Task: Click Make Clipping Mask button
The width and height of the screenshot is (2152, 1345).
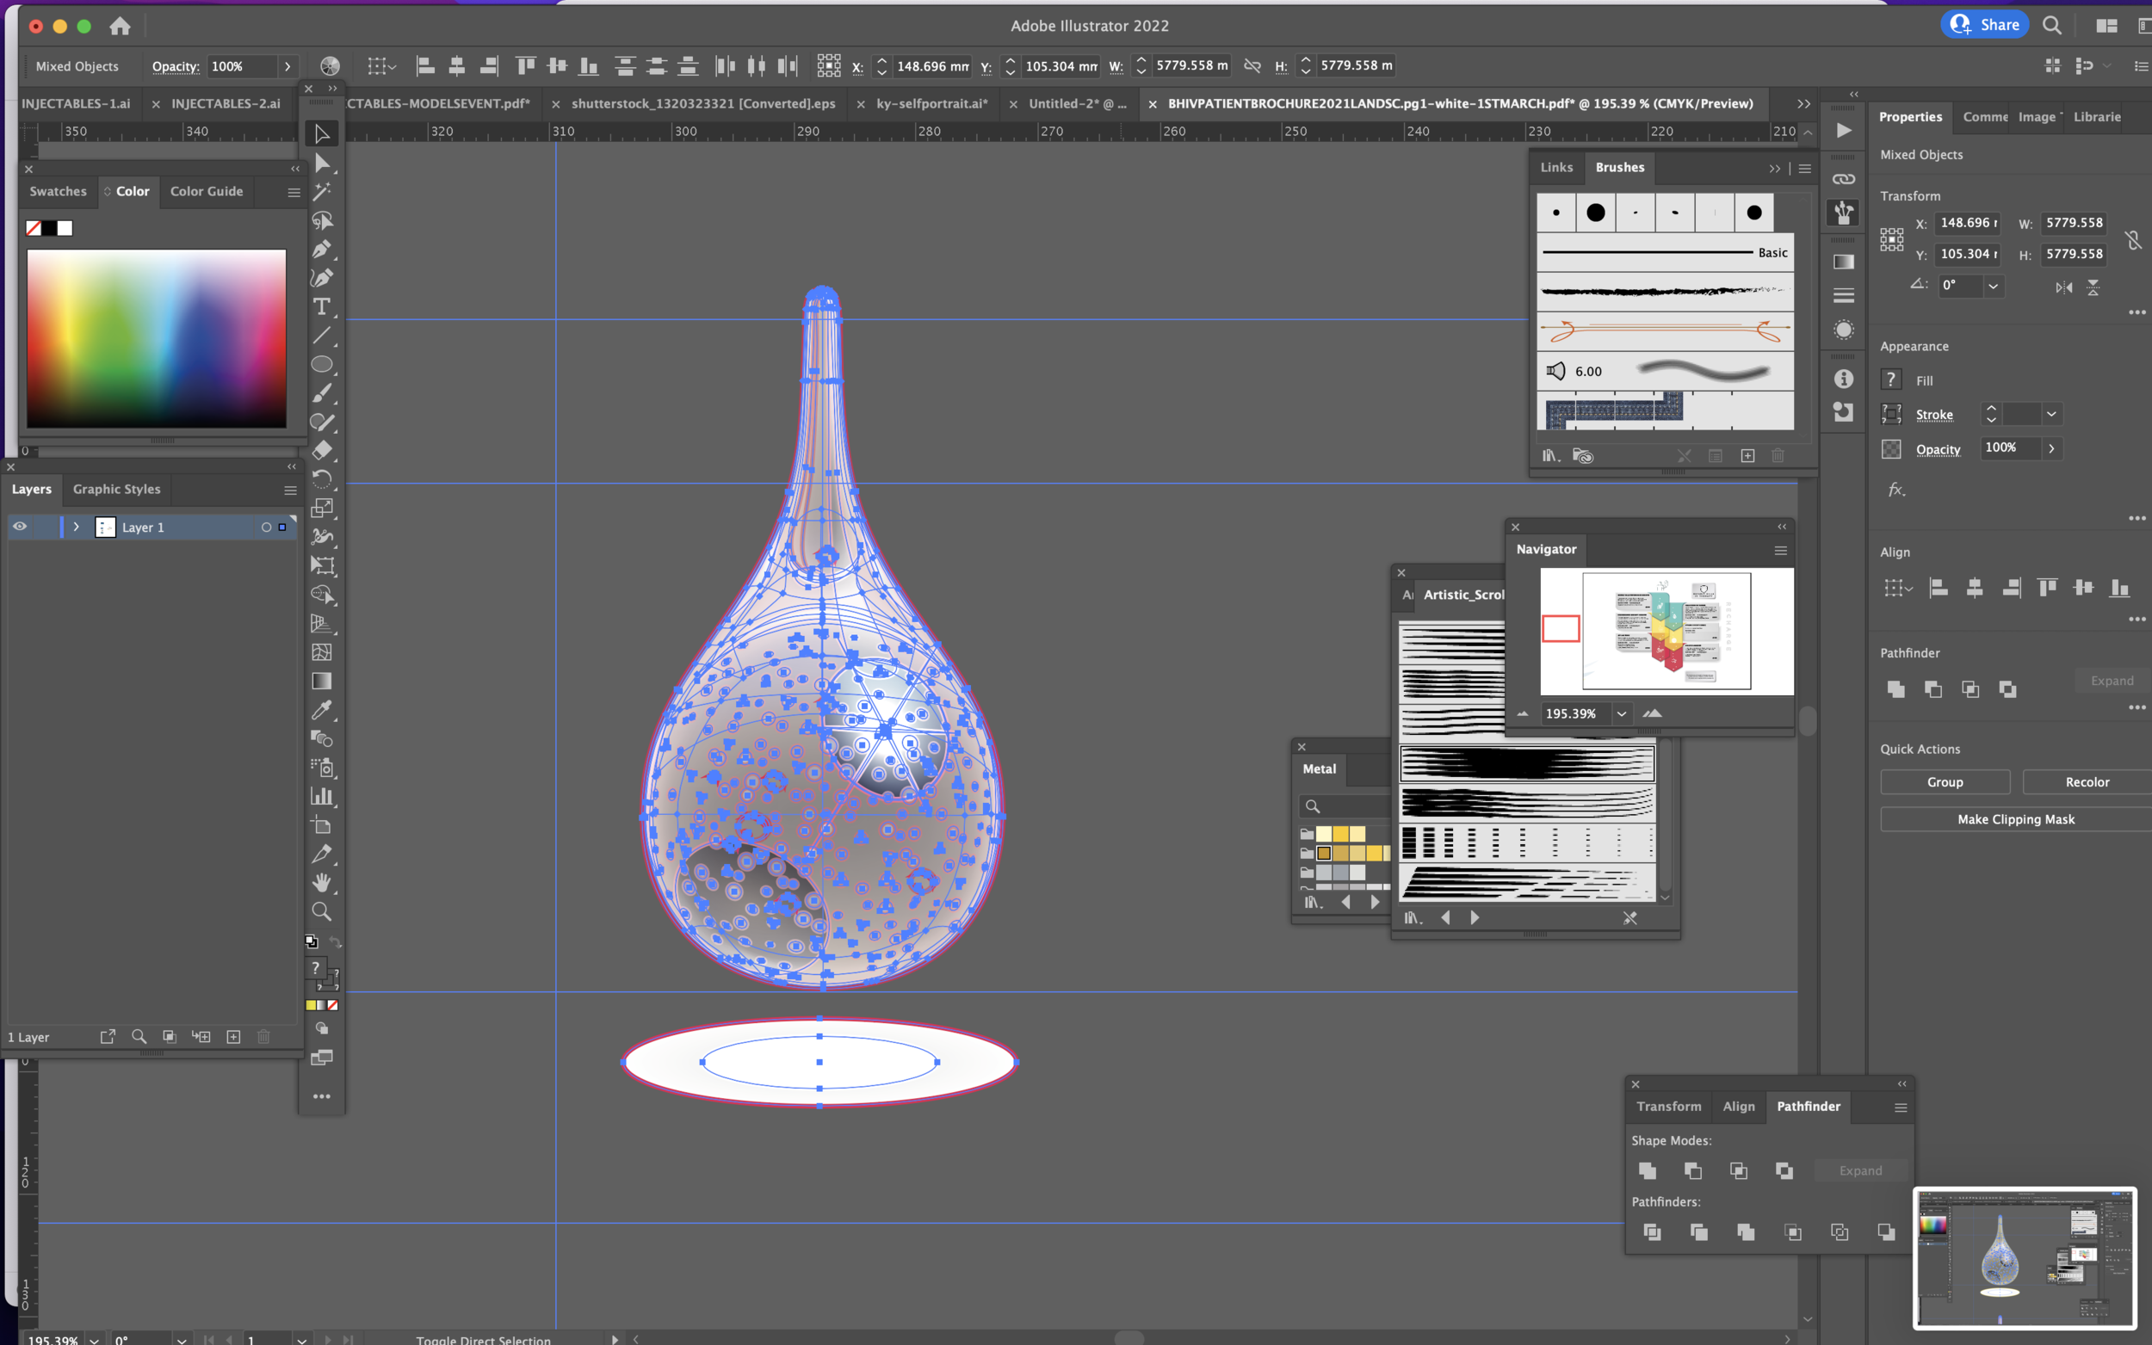Action: pos(2015,819)
